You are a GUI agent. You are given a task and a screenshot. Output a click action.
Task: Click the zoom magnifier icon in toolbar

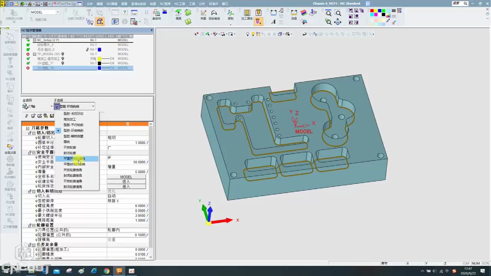[328, 13]
